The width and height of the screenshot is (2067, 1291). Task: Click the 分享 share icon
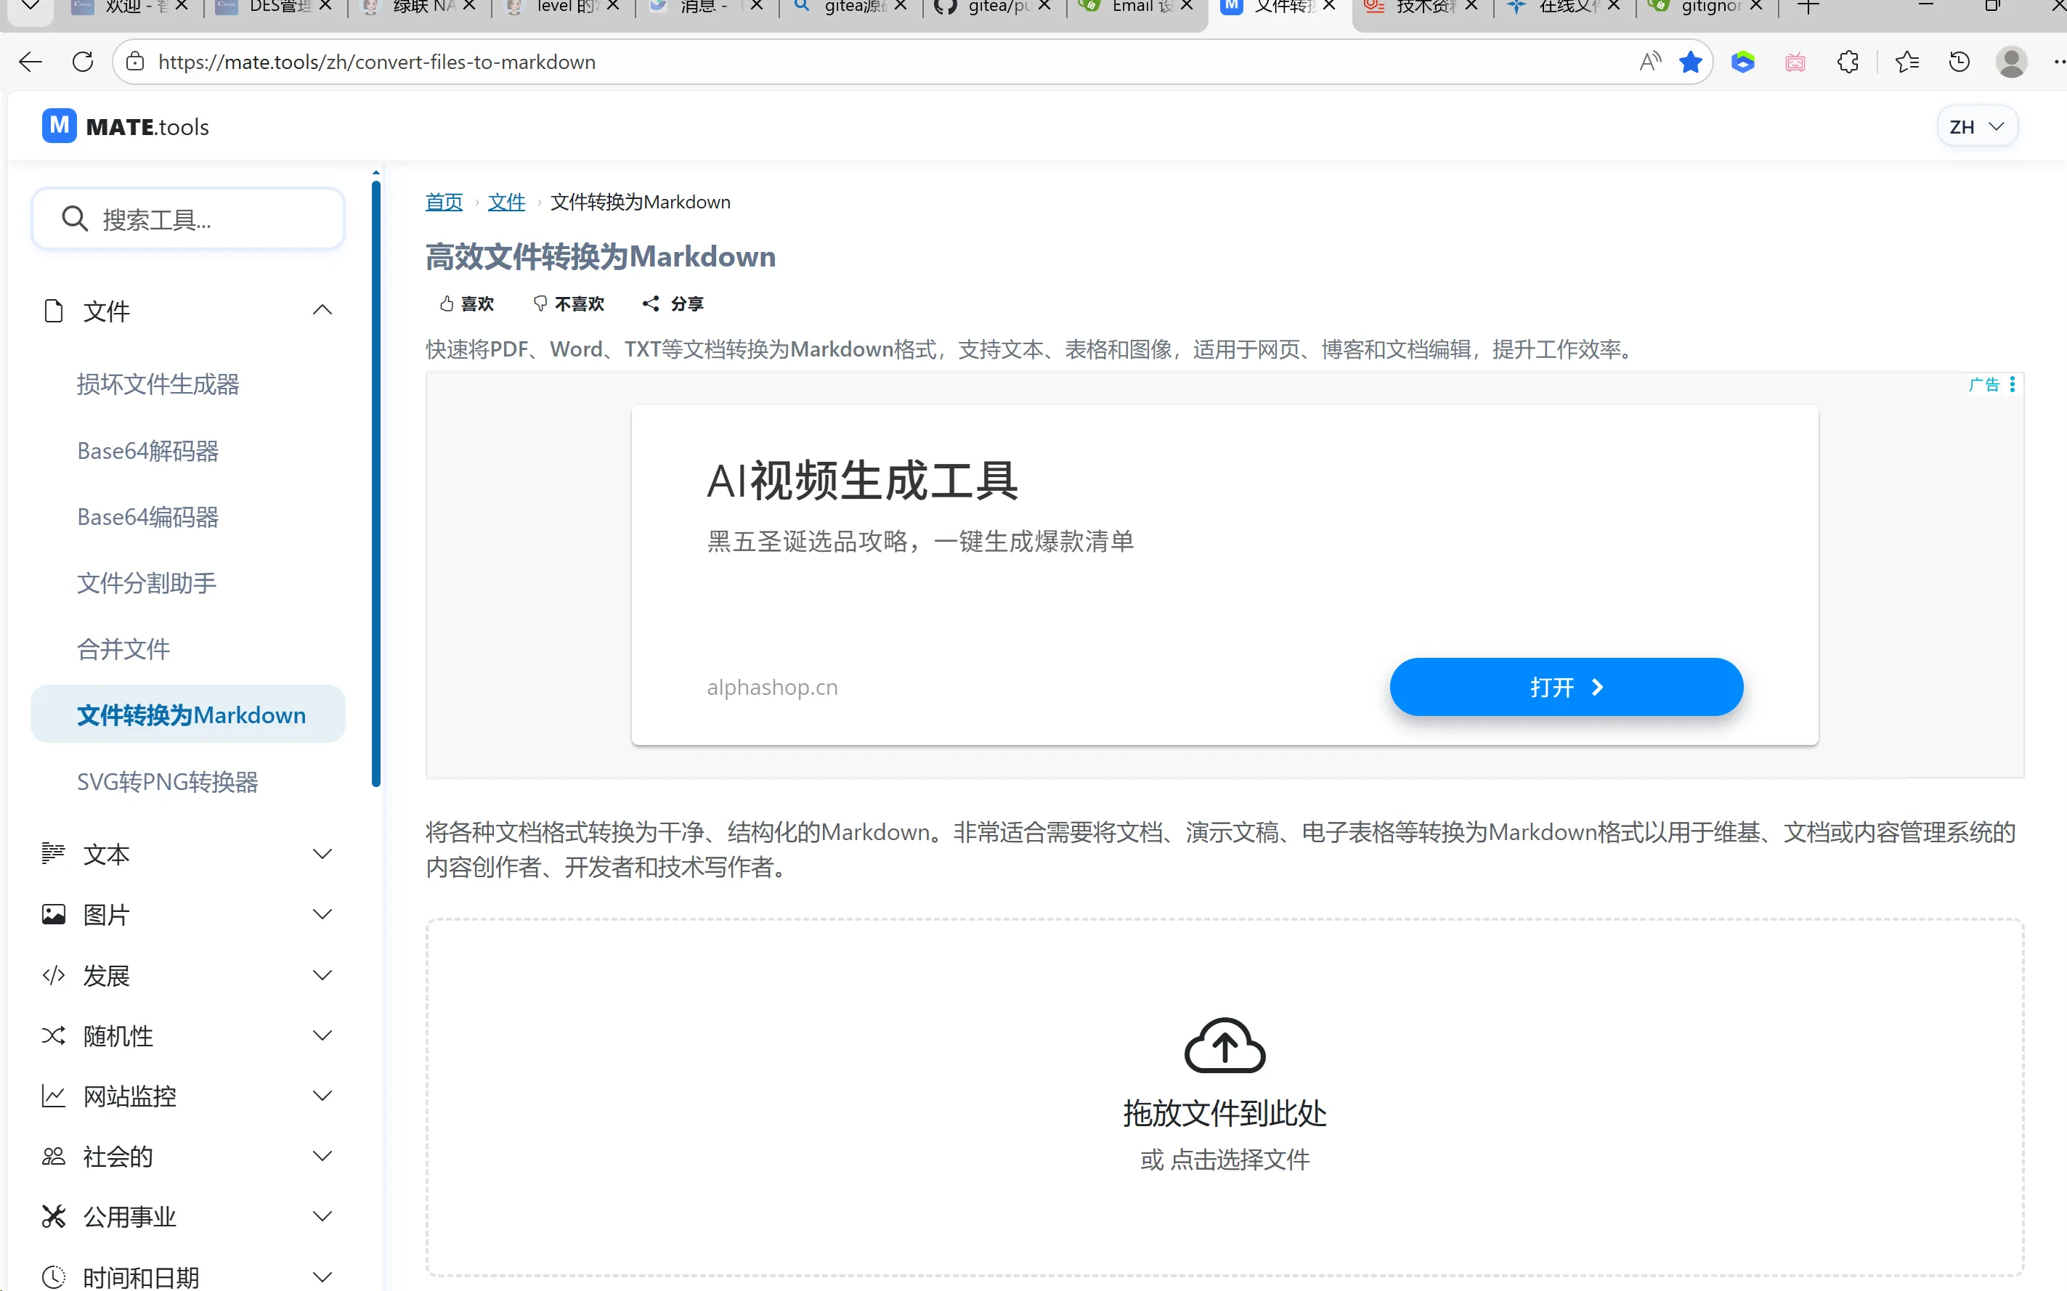click(x=651, y=304)
